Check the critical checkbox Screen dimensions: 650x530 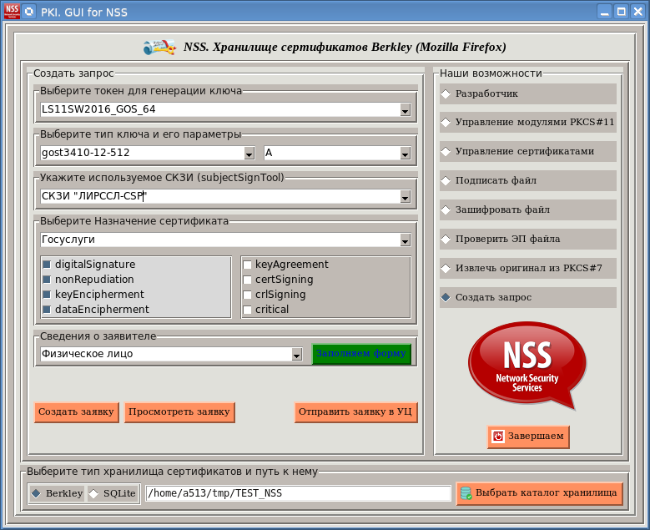coord(247,310)
